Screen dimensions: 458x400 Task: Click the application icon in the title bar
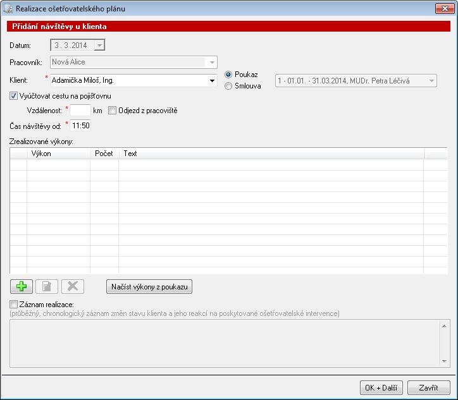tap(8, 8)
